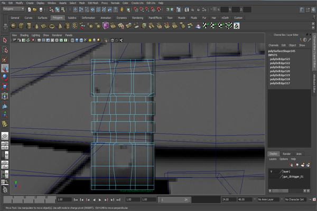
Task: Activate the Select tool arrow
Action: 5,40
